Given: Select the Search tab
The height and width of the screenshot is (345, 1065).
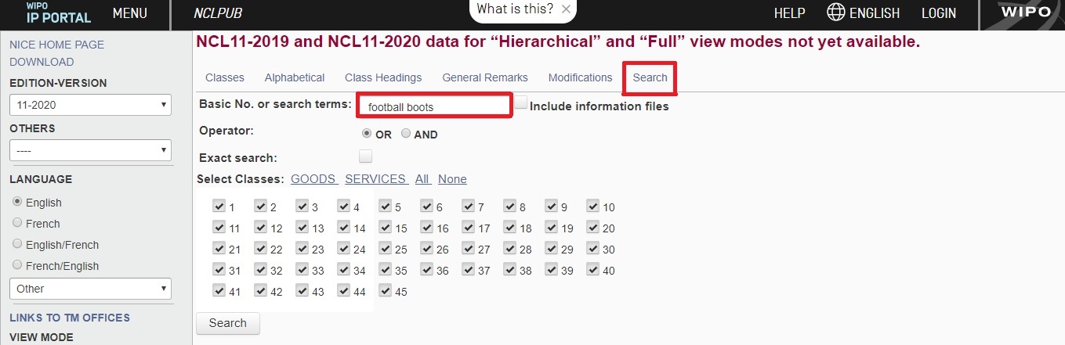Looking at the screenshot, I should point(650,77).
